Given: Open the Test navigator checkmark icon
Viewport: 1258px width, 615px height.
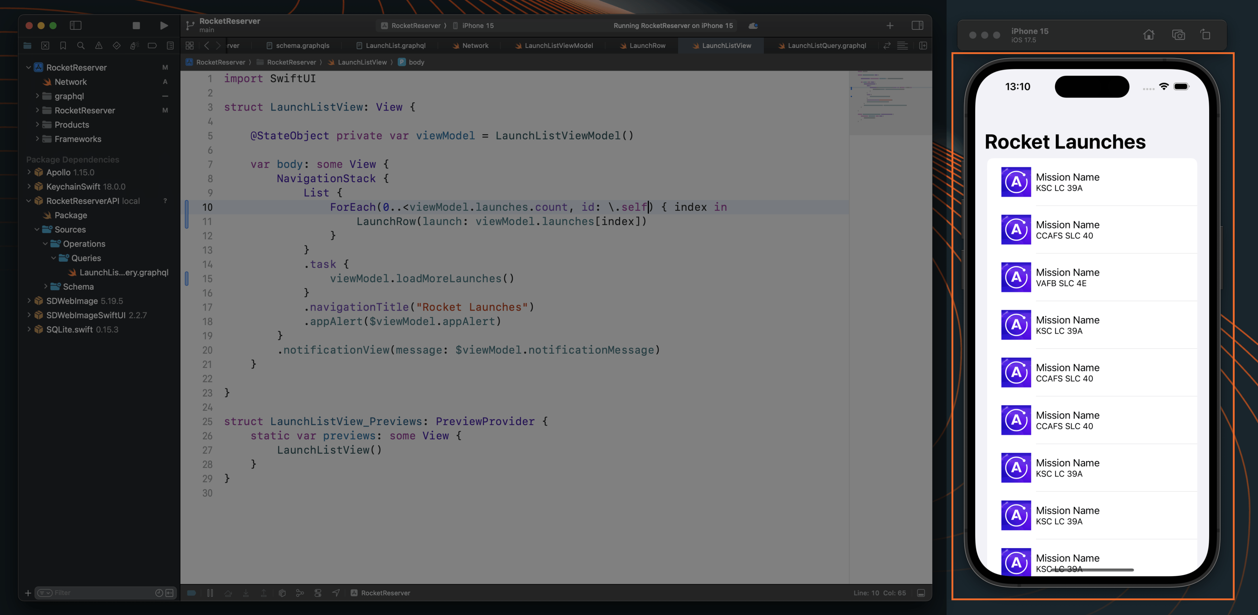Looking at the screenshot, I should tap(117, 45).
